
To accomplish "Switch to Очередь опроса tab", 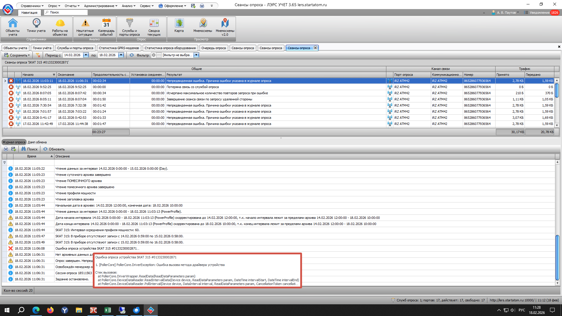I will click(x=213, y=48).
